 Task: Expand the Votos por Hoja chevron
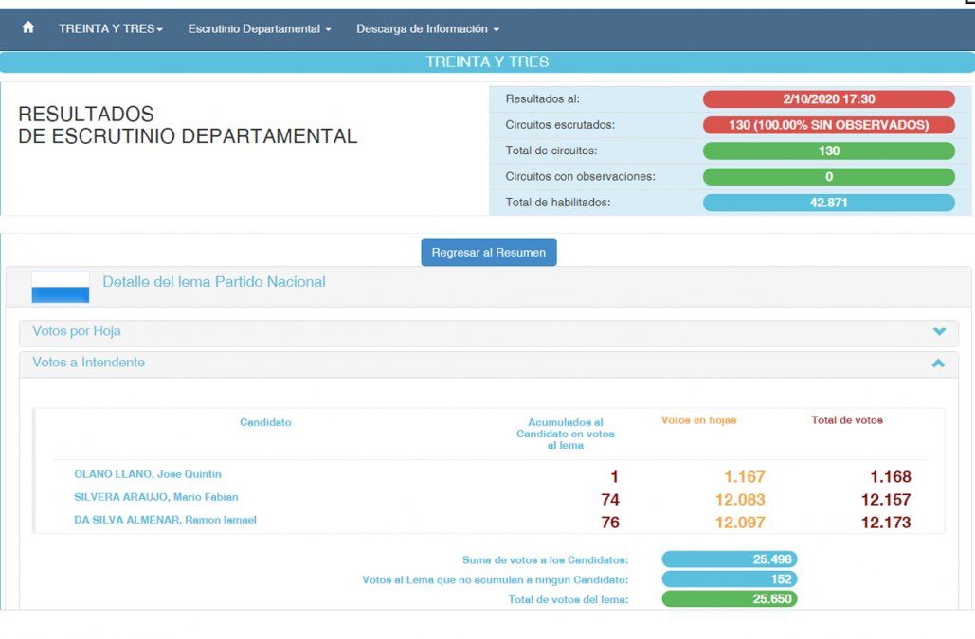pos(939,332)
